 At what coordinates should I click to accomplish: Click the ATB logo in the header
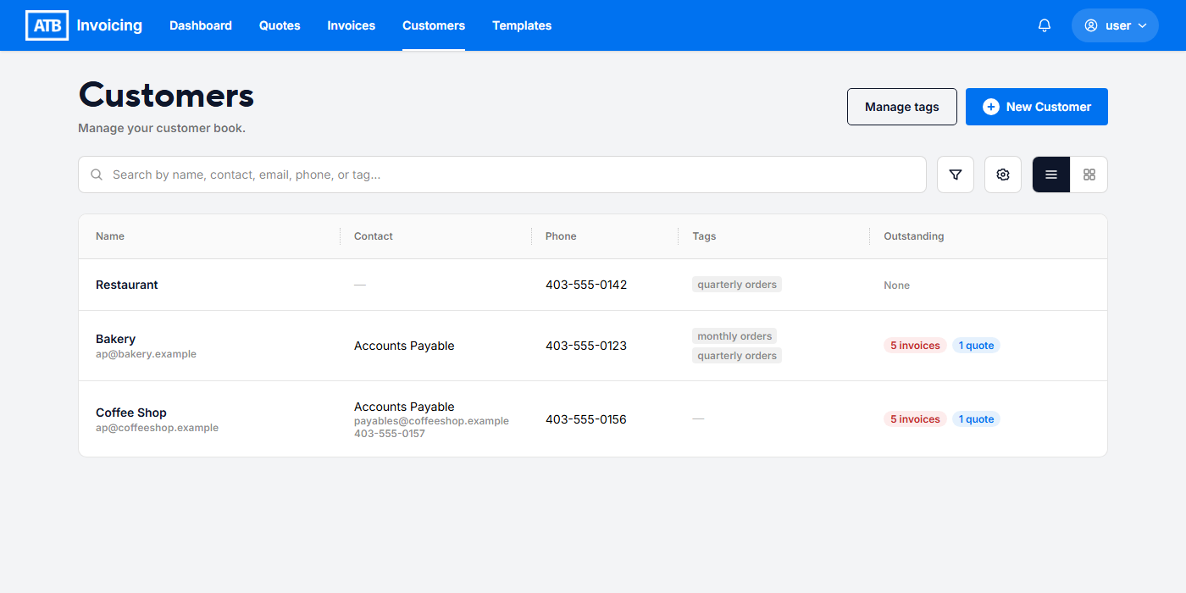click(x=47, y=25)
